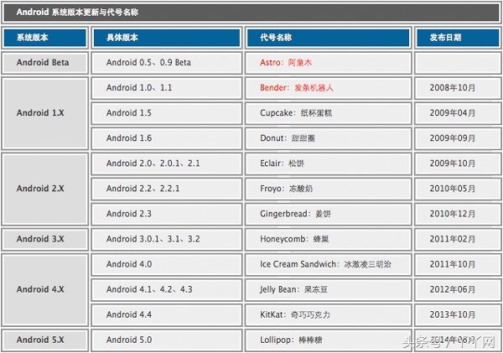Image resolution: width=503 pixels, height=353 pixels.
Task: Click the Android 4.0 cell
Action: pyautogui.click(x=167, y=264)
